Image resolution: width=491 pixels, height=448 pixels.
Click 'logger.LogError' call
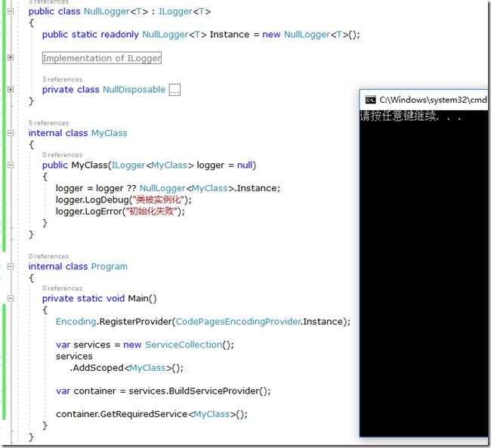89,212
